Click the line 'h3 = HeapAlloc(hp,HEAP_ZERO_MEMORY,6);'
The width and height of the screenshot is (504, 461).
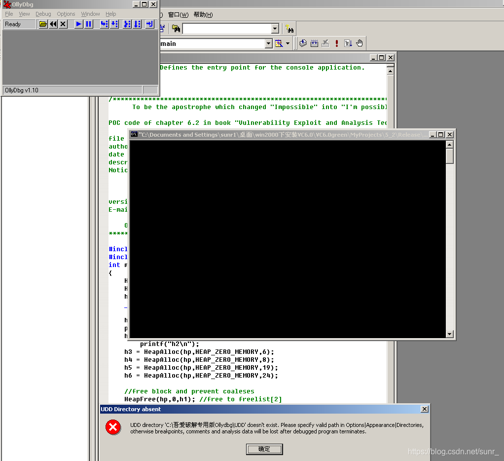[x=199, y=352]
